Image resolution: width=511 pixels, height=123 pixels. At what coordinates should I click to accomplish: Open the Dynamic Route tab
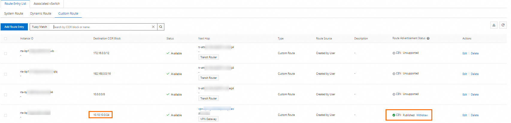(41, 13)
